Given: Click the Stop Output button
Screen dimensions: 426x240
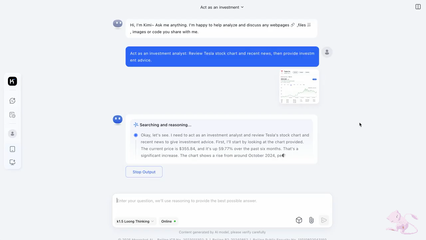Looking at the screenshot, I should (144, 172).
